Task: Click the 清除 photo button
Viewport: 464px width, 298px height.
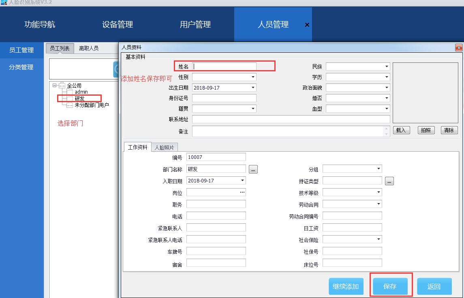Action: click(x=449, y=130)
